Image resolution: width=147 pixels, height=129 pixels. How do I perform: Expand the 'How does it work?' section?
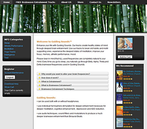(x=73, y=78)
